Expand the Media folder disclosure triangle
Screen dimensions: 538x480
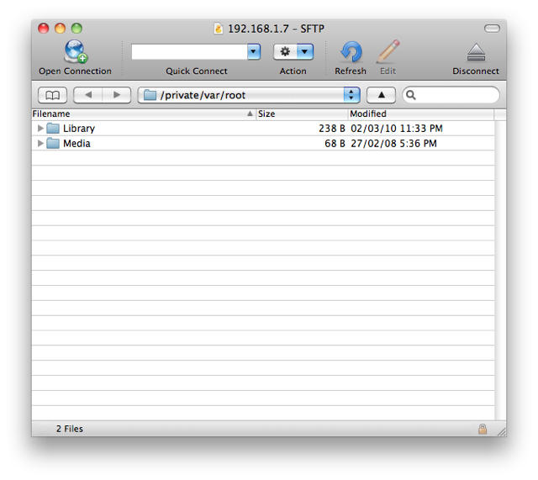click(40, 143)
